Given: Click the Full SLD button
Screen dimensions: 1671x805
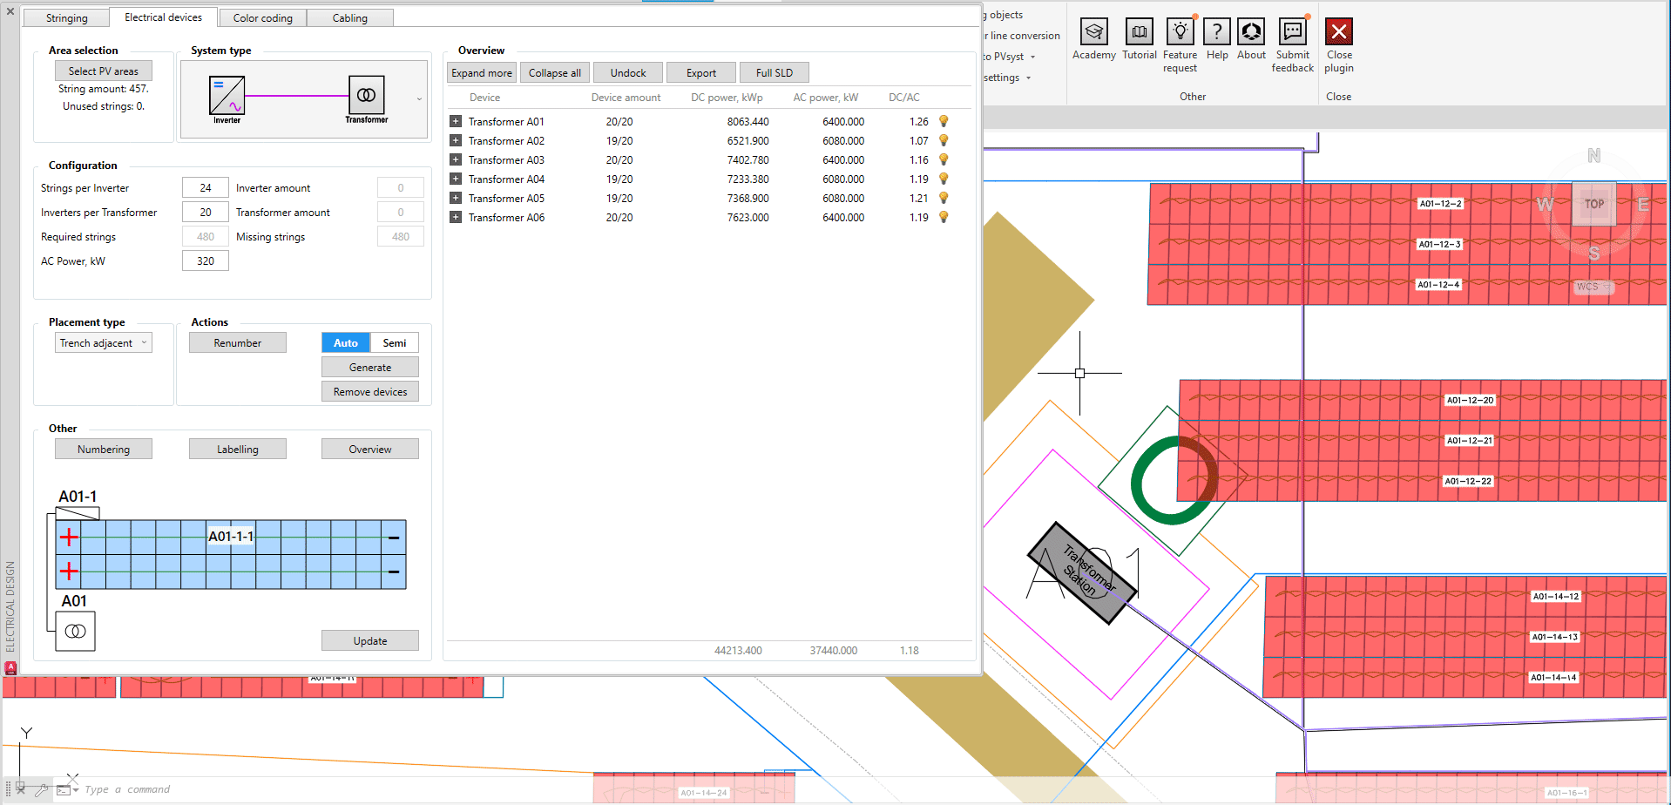Looking at the screenshot, I should [x=775, y=72].
